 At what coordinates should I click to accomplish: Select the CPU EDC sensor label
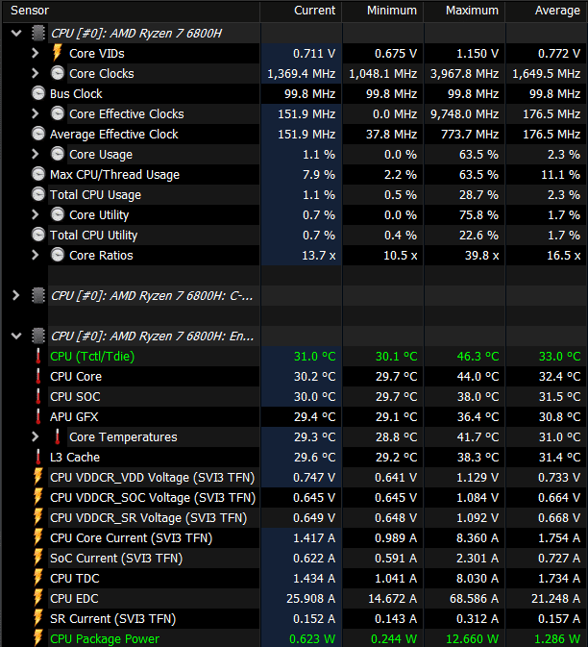(x=74, y=599)
